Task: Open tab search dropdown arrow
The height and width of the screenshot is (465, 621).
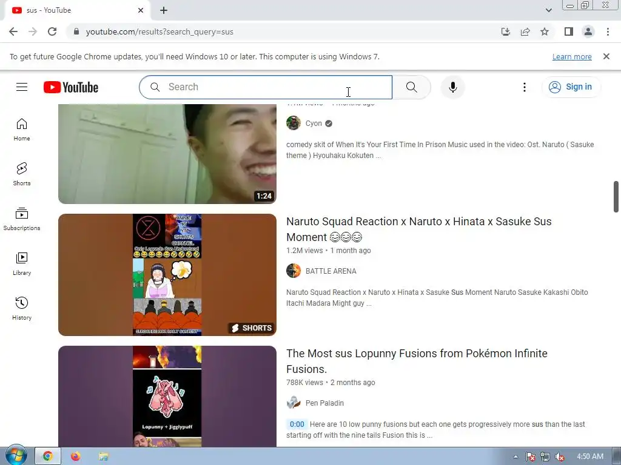Action: coord(548,10)
